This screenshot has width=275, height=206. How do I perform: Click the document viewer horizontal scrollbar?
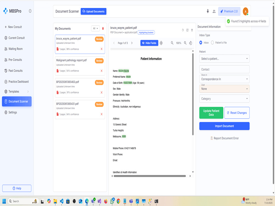tap(150, 176)
